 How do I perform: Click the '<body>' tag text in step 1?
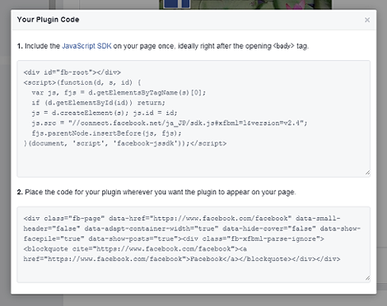coord(283,46)
